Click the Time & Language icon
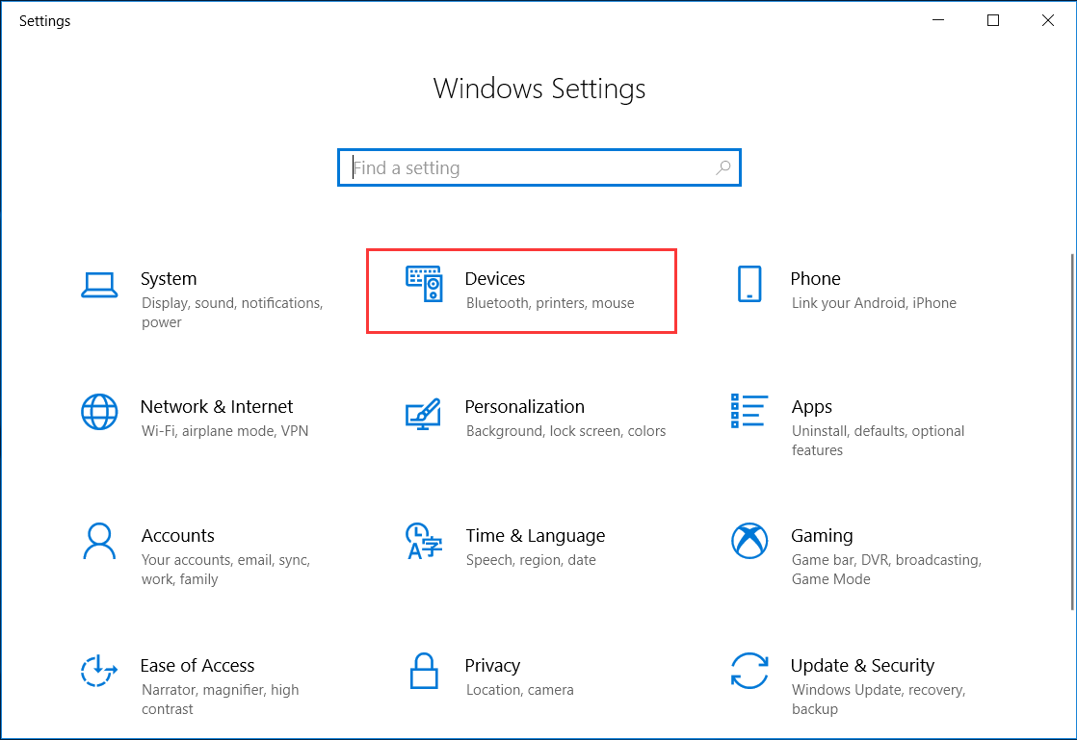 point(423,541)
